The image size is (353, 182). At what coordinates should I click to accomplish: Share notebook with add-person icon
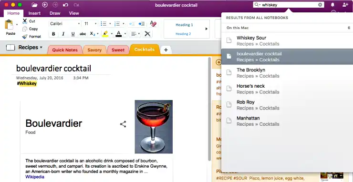(345, 5)
